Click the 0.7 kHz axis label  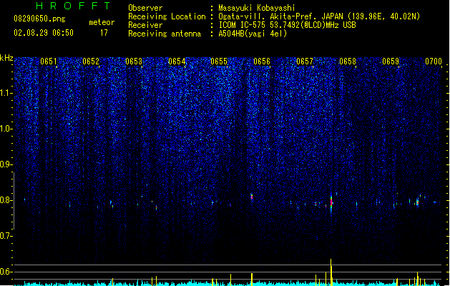pos(6,236)
